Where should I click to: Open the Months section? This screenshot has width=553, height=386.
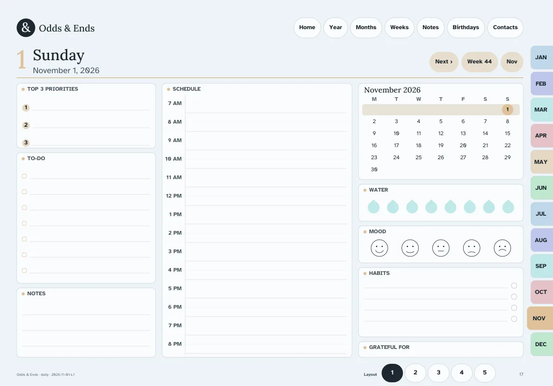(x=366, y=27)
